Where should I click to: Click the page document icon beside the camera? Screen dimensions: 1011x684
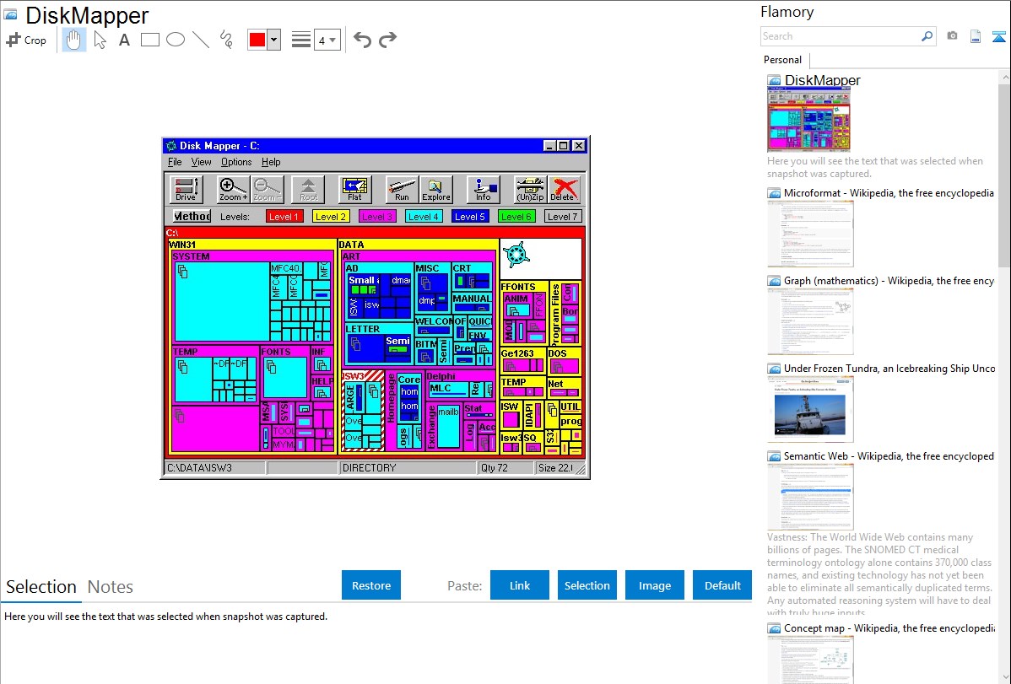(976, 36)
